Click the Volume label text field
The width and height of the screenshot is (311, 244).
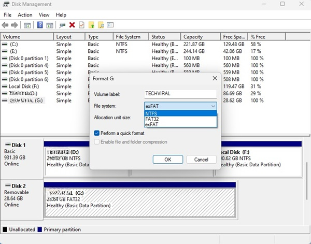pos(180,94)
